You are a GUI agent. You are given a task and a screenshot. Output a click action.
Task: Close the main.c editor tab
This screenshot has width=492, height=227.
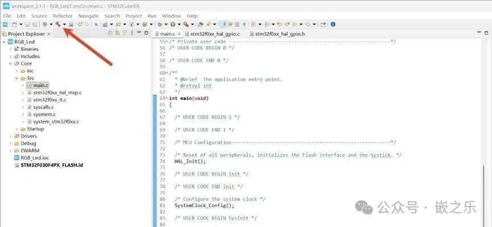click(x=179, y=34)
